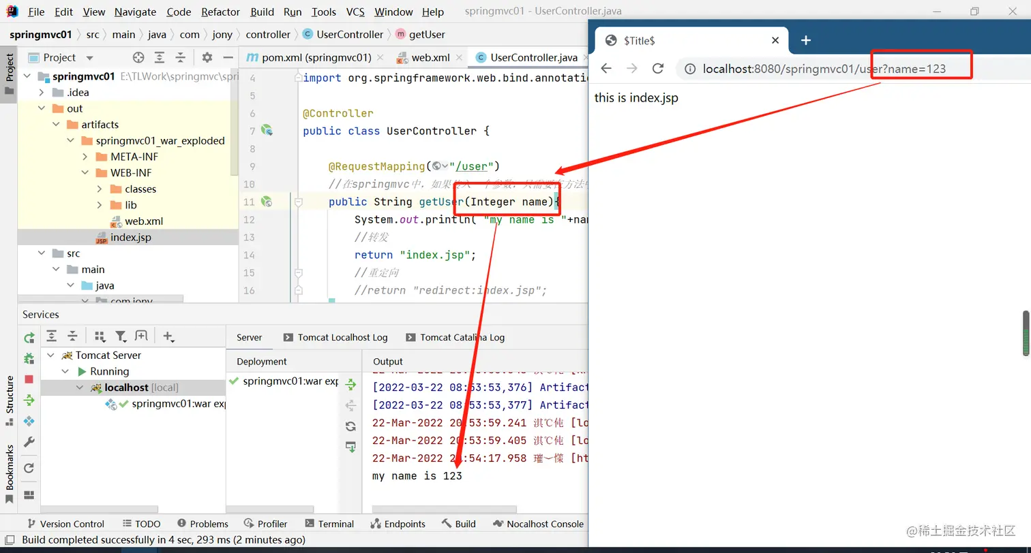Select opened file with Project target icon

click(x=138, y=58)
